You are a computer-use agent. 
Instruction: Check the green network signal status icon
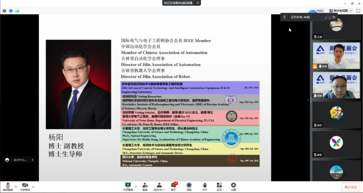pyautogui.click(x=17, y=11)
